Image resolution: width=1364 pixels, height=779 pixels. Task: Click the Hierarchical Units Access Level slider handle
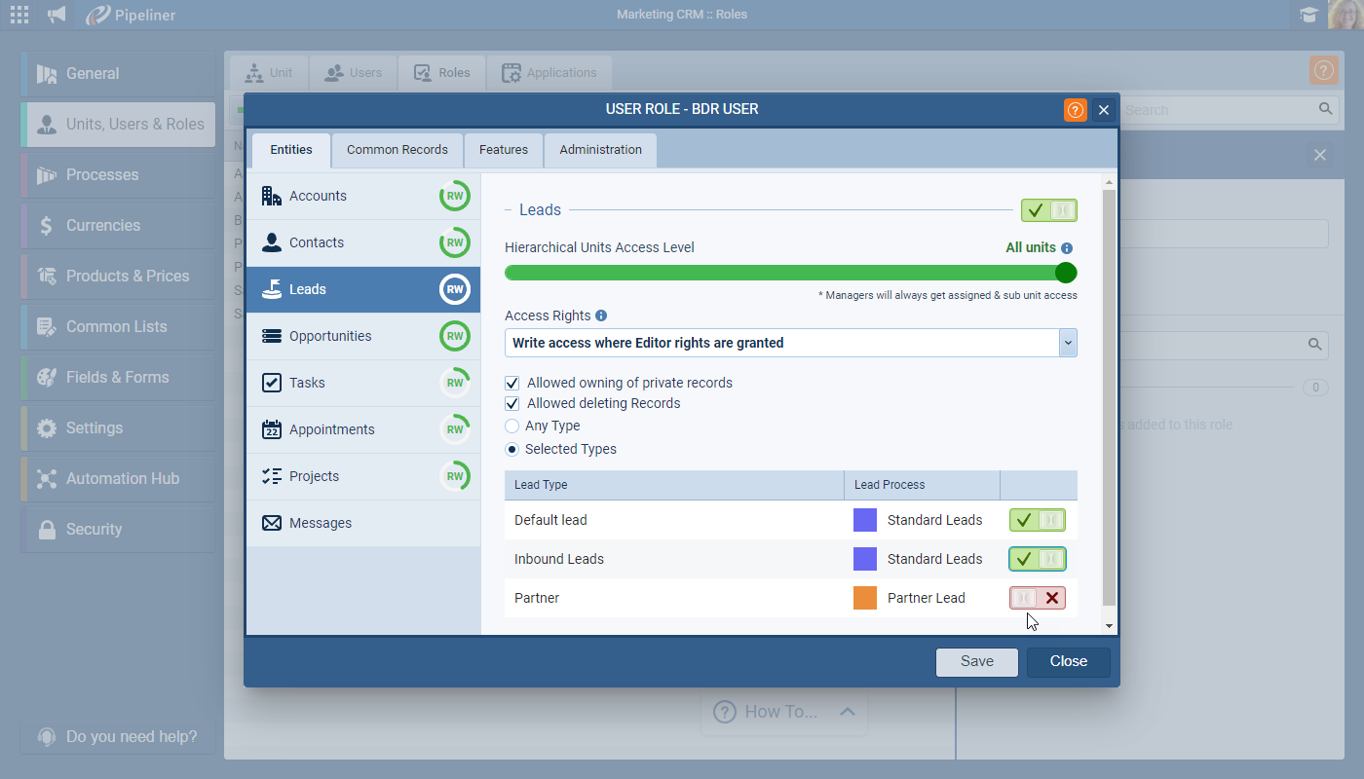[x=1066, y=273]
